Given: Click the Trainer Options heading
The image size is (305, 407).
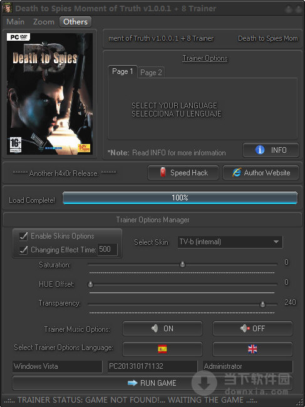Looking at the screenshot, I should (205, 58).
